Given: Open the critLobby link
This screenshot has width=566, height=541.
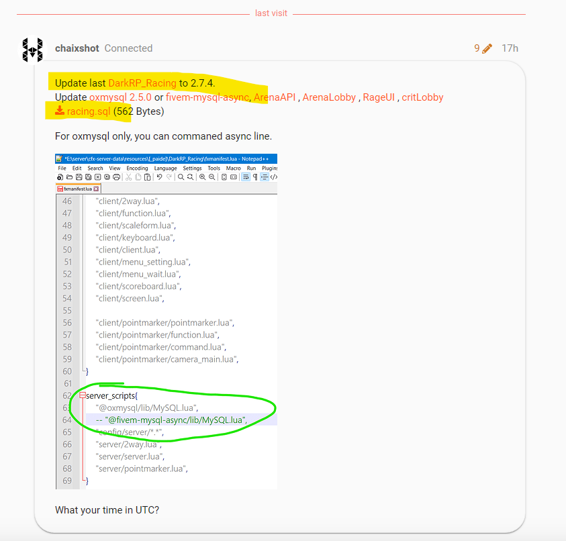Looking at the screenshot, I should click(423, 97).
